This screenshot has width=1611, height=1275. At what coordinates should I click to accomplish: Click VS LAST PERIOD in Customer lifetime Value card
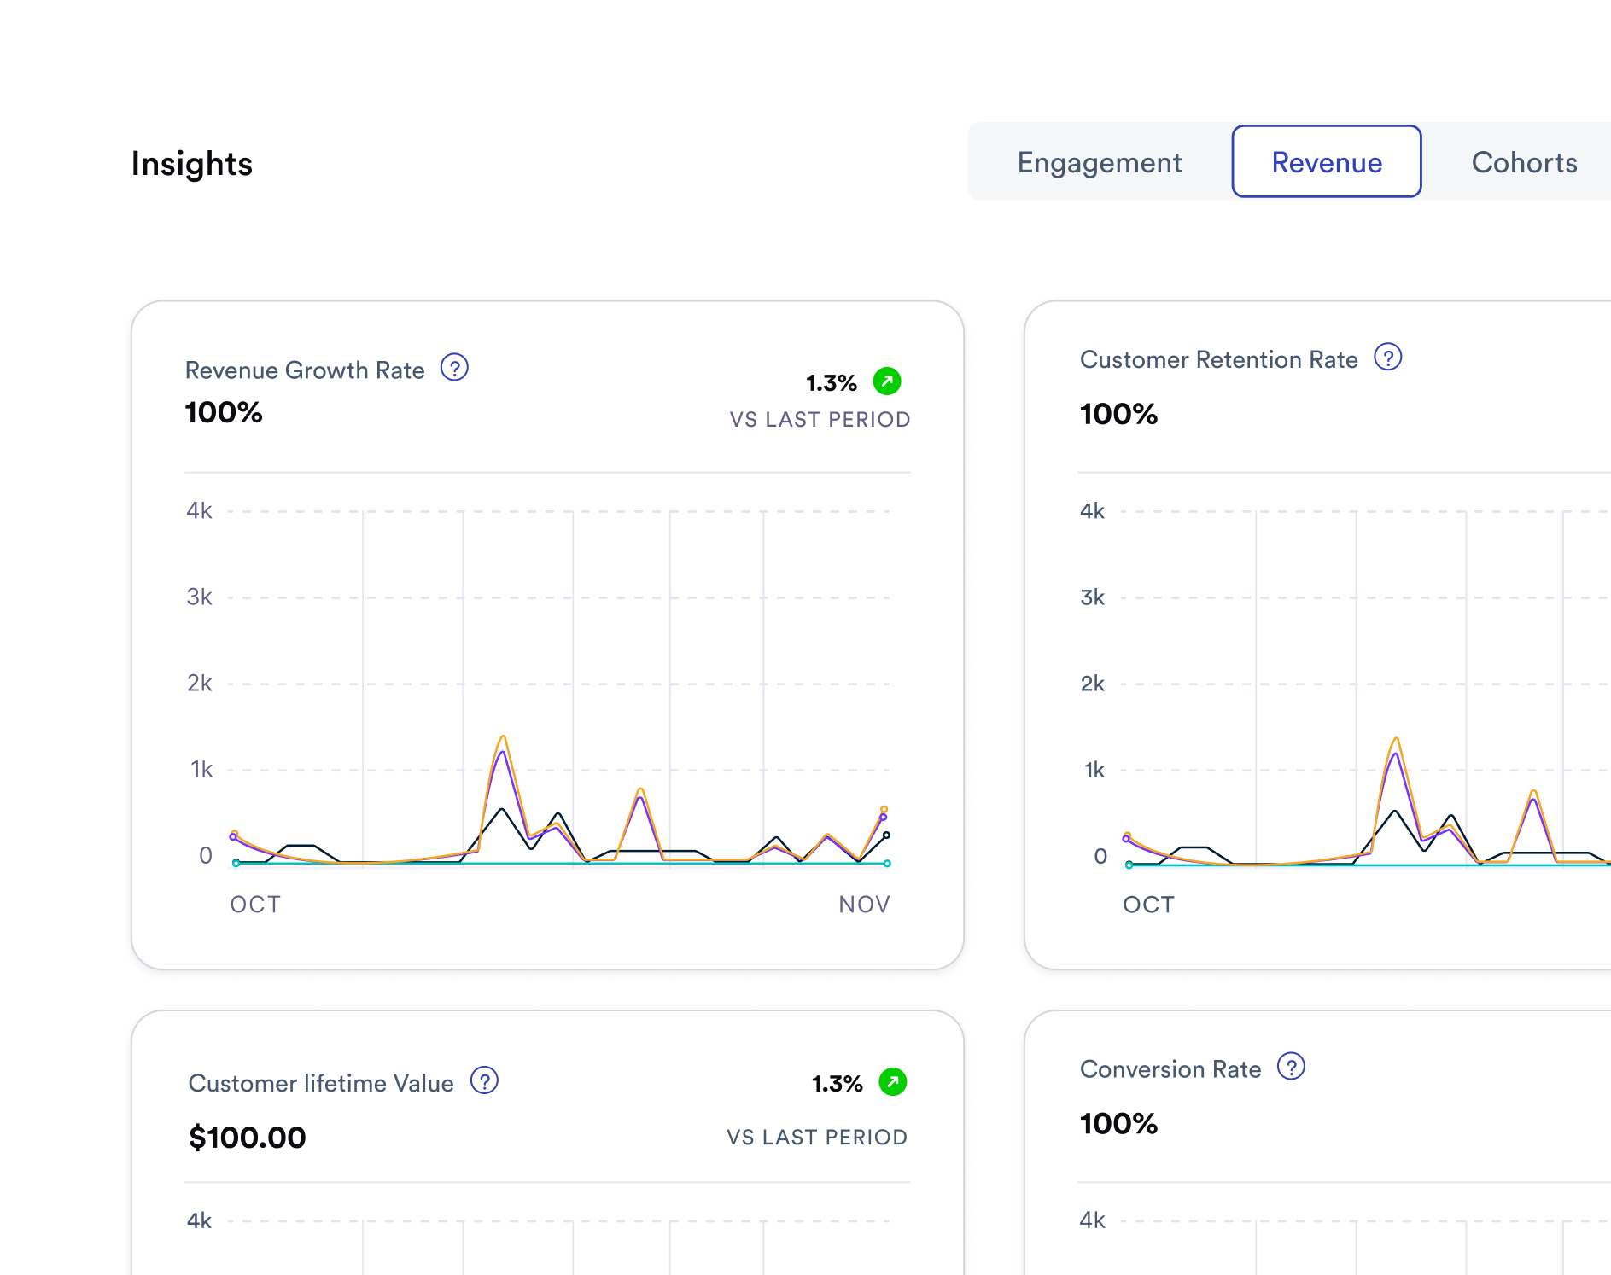(817, 1138)
